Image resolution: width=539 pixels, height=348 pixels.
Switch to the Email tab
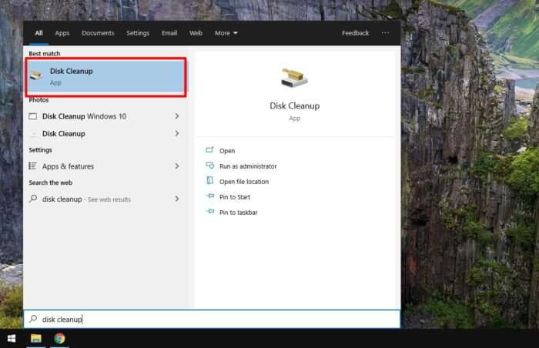pyautogui.click(x=169, y=33)
